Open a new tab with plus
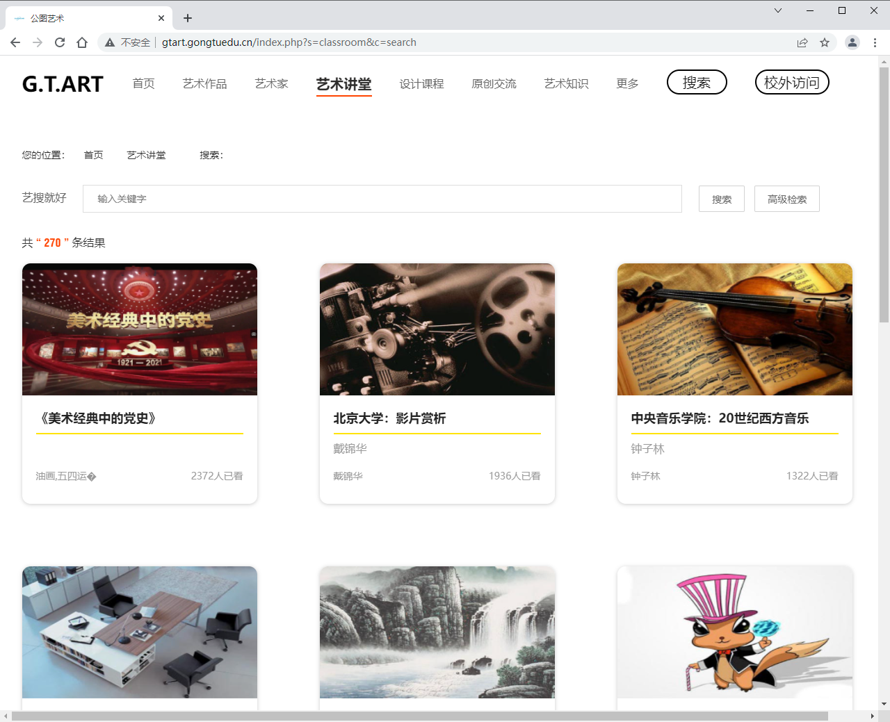This screenshot has width=890, height=722. point(188,18)
